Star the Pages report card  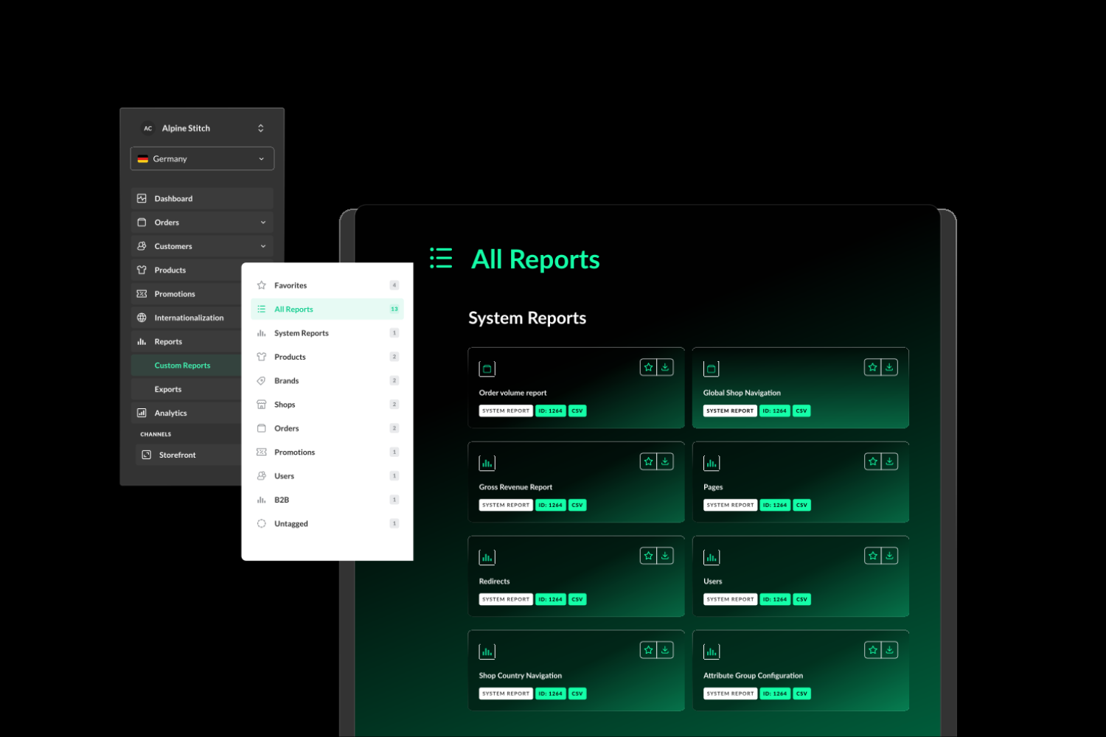(872, 461)
